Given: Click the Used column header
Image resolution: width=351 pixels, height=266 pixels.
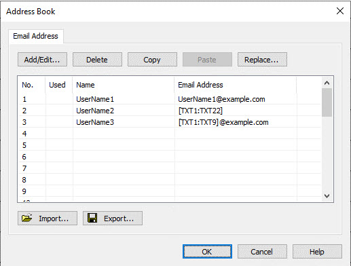Looking at the screenshot, I should tap(59, 85).
